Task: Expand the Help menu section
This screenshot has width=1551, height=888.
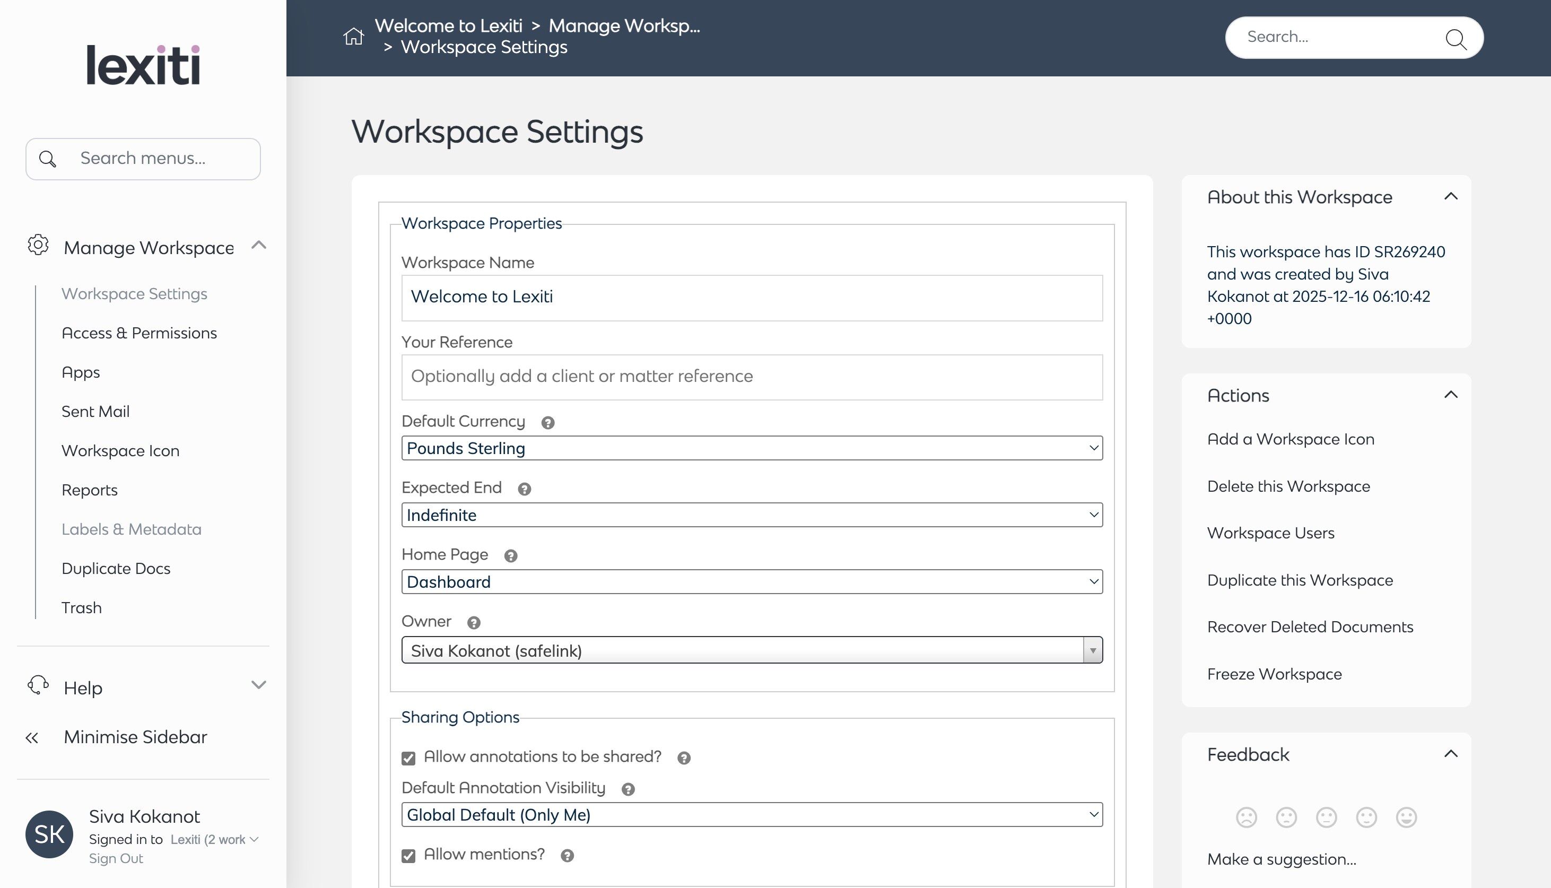Action: pyautogui.click(x=258, y=685)
